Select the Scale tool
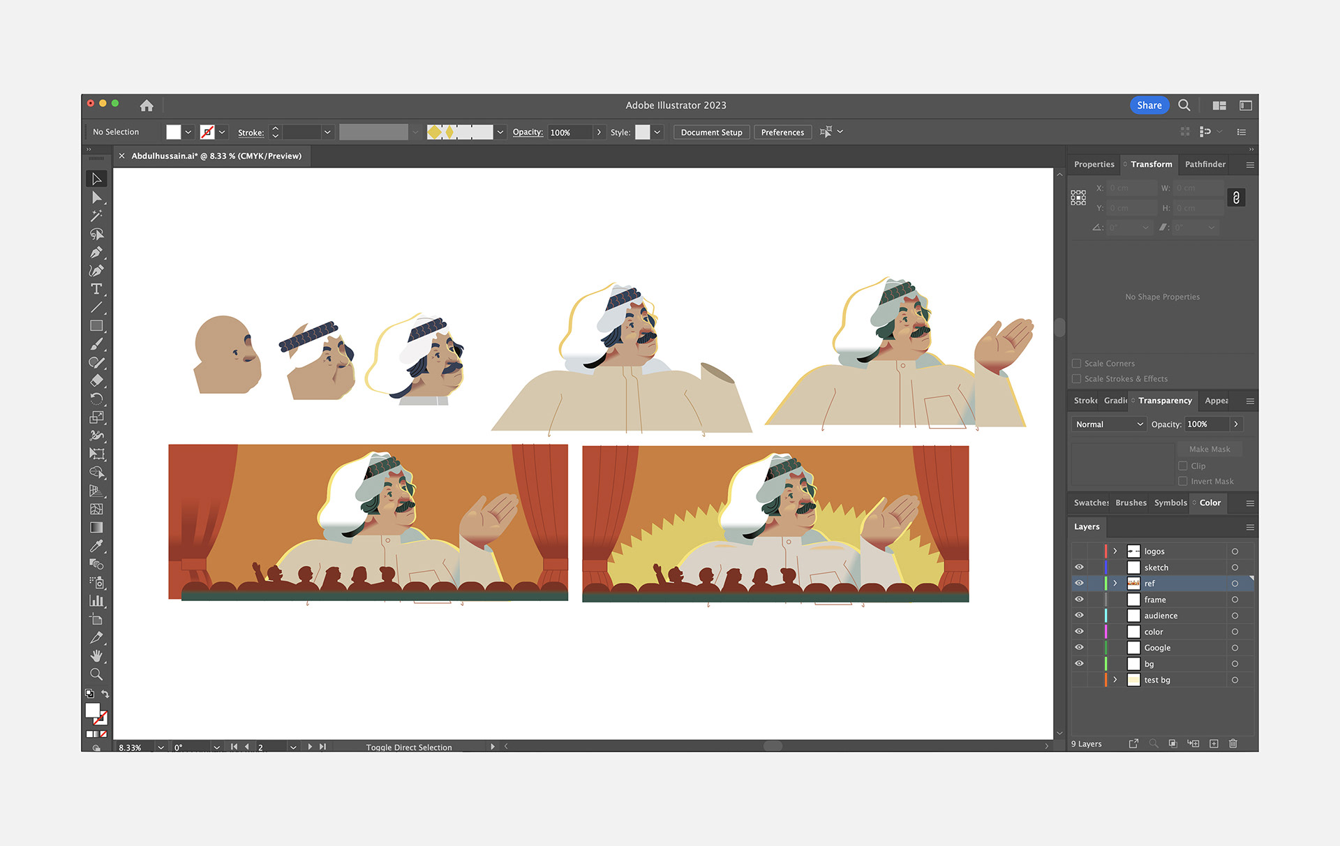 pos(97,417)
